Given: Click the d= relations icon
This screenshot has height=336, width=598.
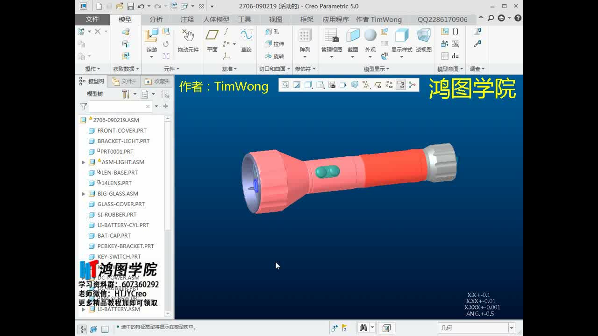Looking at the screenshot, I should point(455,56).
